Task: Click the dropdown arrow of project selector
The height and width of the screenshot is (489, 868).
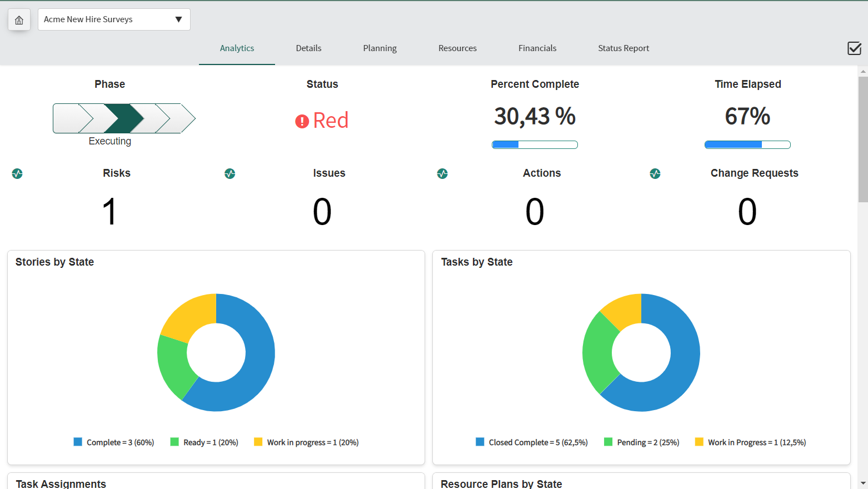Action: [178, 19]
